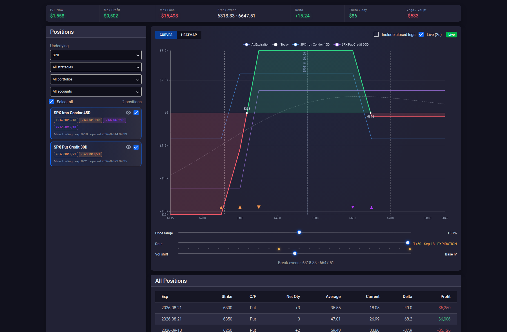
Task: Click the -2 6600C 9/18 leg chip
Action: click(x=115, y=120)
